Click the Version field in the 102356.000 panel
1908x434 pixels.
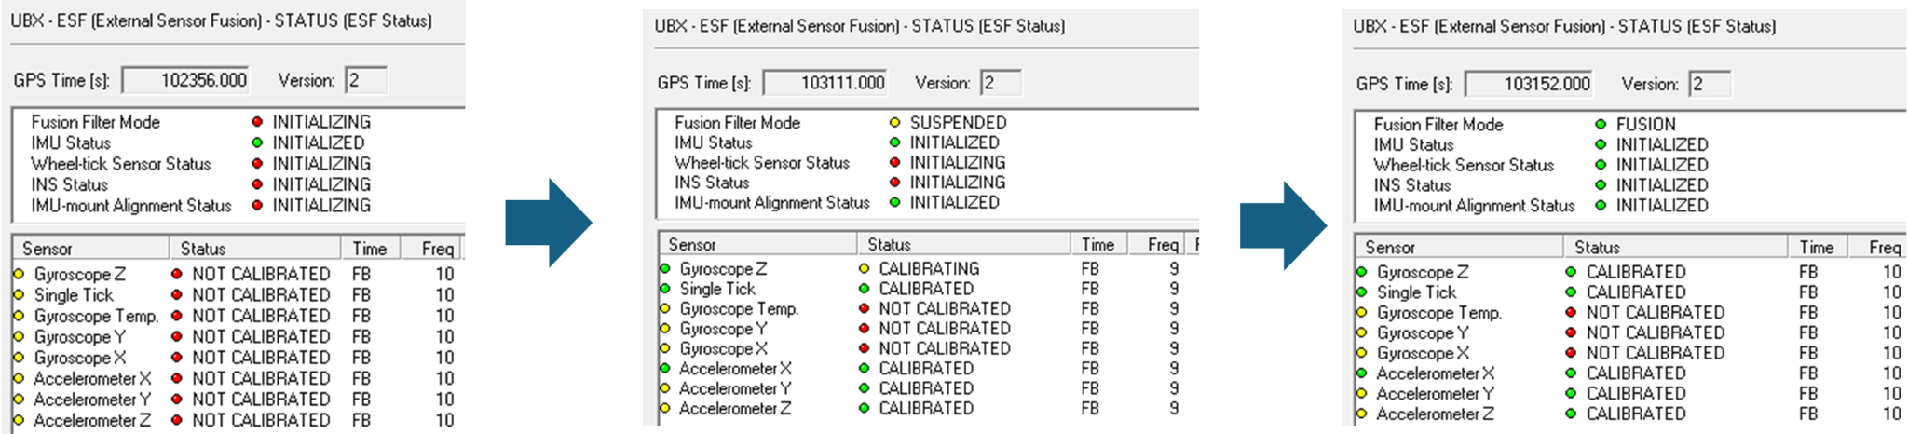(366, 80)
